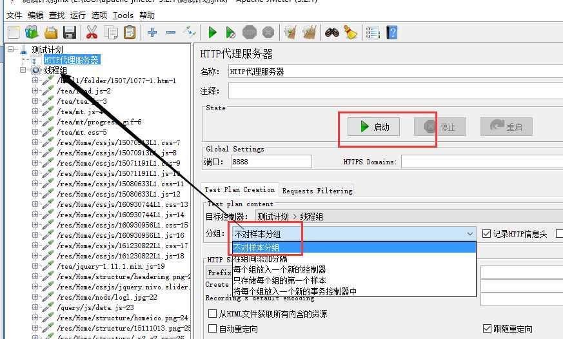The image size is (563, 339).
Task: Click the Copy toolbar icon
Action: [x=111, y=33]
